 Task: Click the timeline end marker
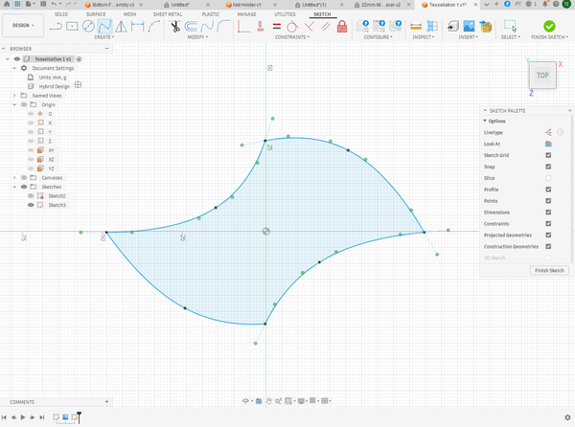click(x=79, y=417)
